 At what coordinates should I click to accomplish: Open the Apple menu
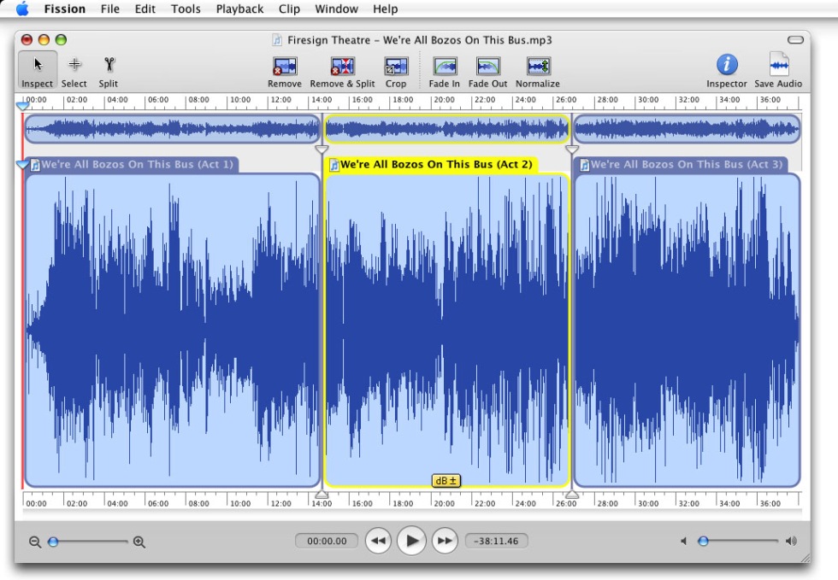(x=22, y=9)
